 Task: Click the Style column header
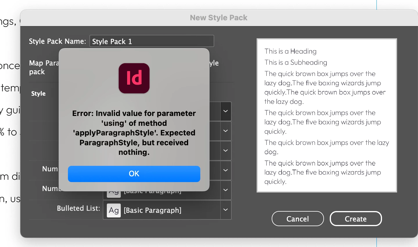click(x=38, y=94)
